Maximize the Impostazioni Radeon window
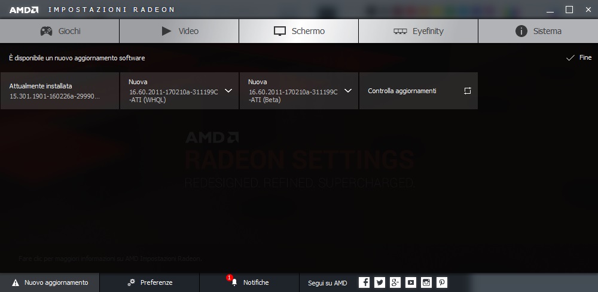598x292 pixels. point(569,10)
